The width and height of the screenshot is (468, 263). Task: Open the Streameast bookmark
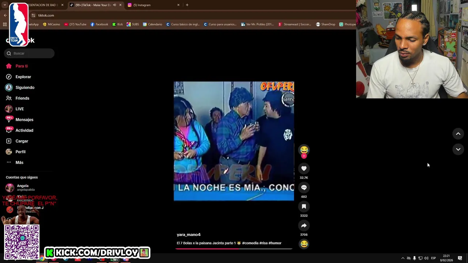coord(295,24)
